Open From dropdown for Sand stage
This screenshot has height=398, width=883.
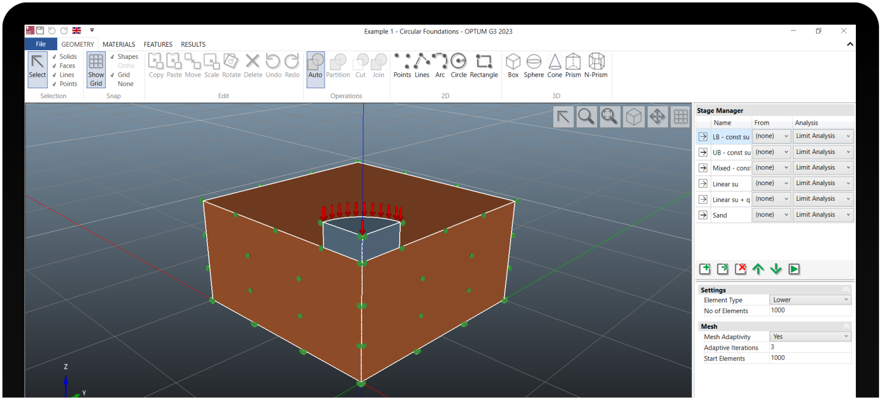(772, 215)
